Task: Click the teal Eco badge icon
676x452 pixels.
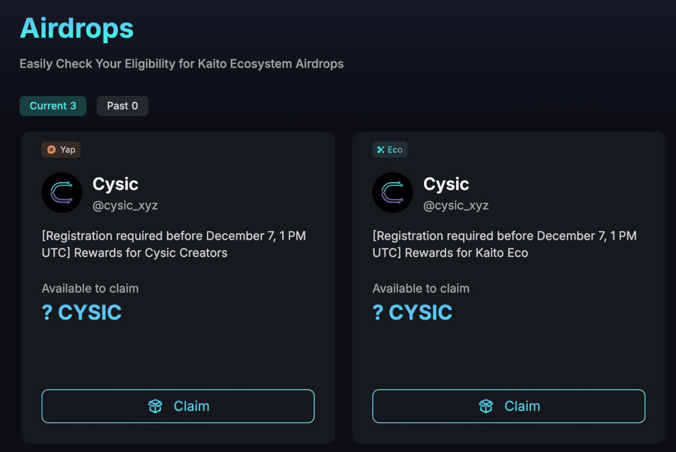Action: [x=380, y=150]
